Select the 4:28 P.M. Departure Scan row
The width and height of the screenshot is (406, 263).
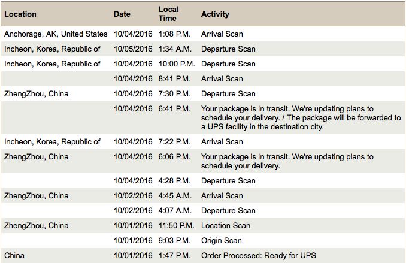203,180
